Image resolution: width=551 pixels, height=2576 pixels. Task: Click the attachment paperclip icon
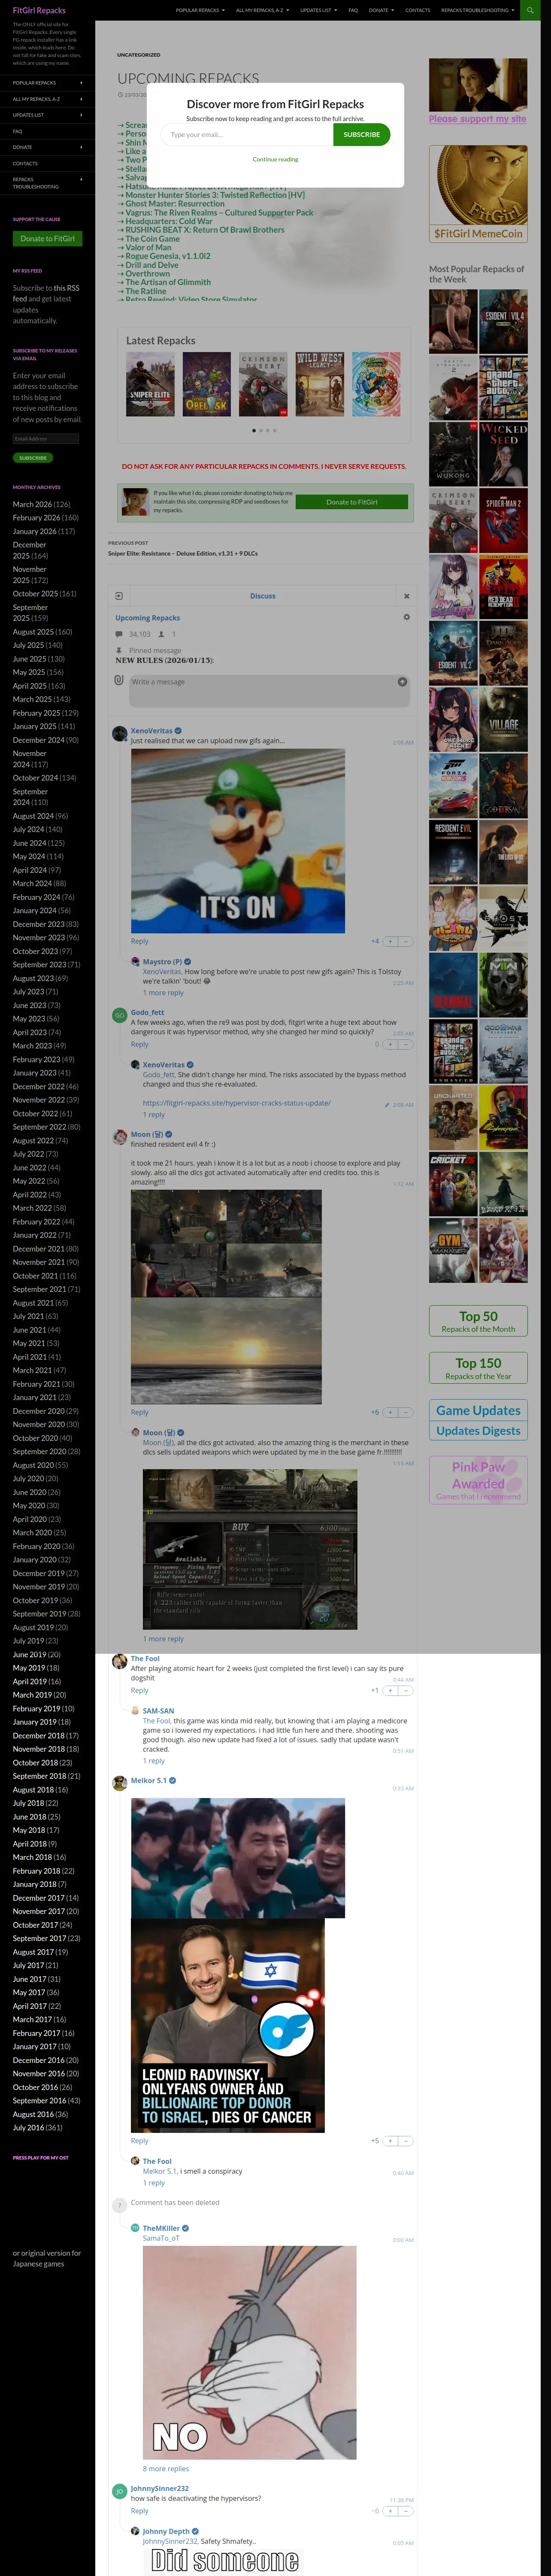(x=119, y=680)
